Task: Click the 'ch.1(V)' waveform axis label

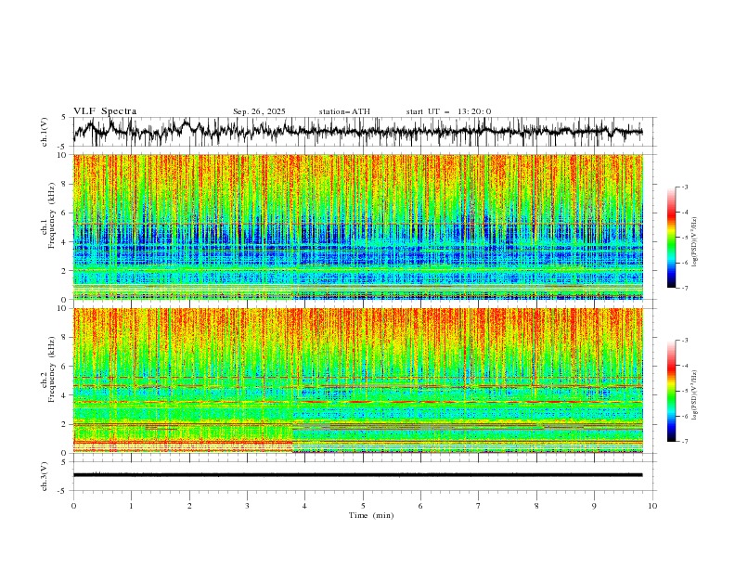Action: (x=45, y=132)
